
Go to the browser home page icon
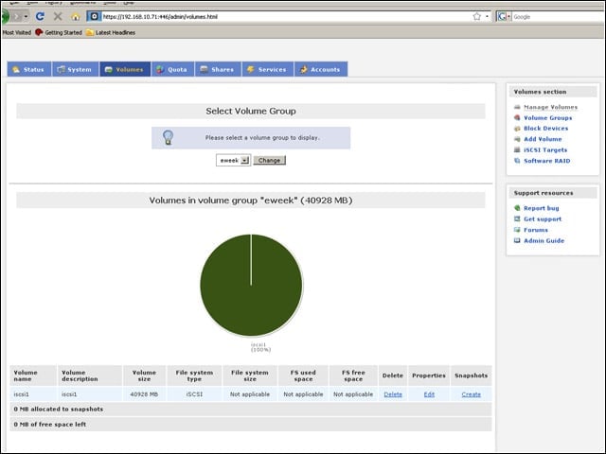point(76,17)
